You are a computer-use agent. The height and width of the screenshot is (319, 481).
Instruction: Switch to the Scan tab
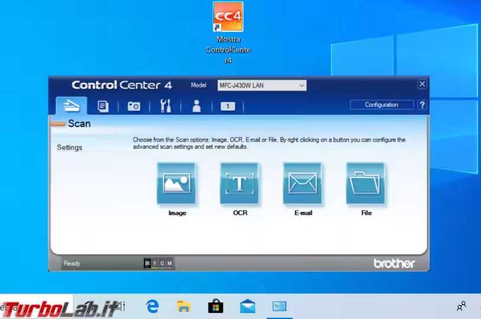(71, 106)
